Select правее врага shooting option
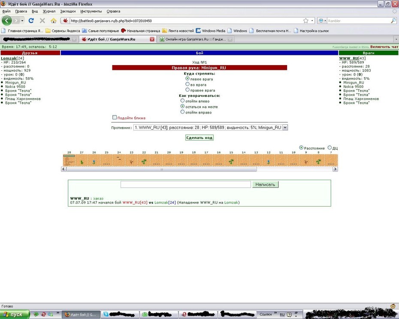The image size is (399, 319). 187,90
